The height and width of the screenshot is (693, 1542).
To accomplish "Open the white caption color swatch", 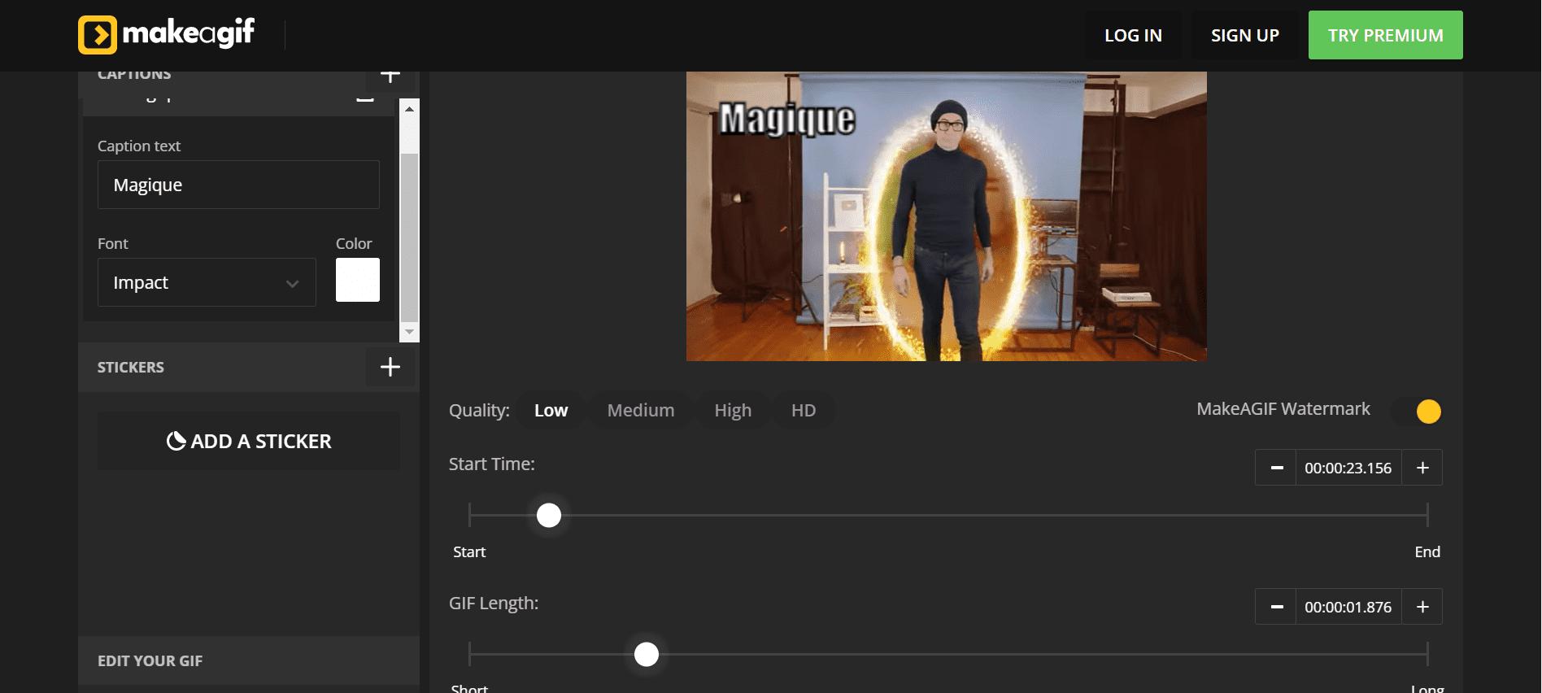I will 358,280.
